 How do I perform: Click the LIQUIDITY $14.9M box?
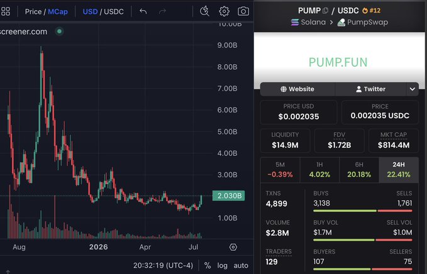(x=285, y=141)
